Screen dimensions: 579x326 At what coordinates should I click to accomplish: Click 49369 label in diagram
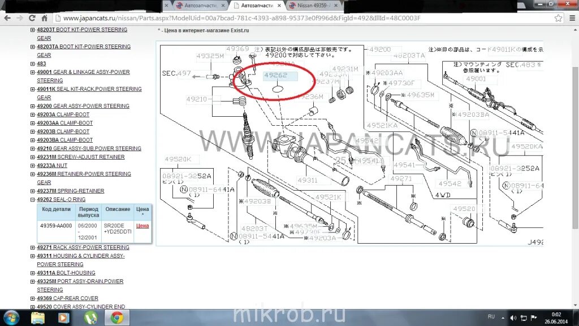(x=238, y=49)
